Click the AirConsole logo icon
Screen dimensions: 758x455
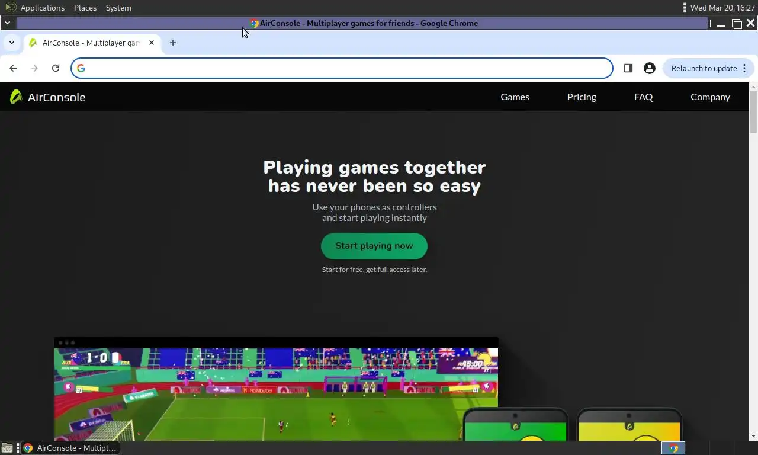click(16, 97)
